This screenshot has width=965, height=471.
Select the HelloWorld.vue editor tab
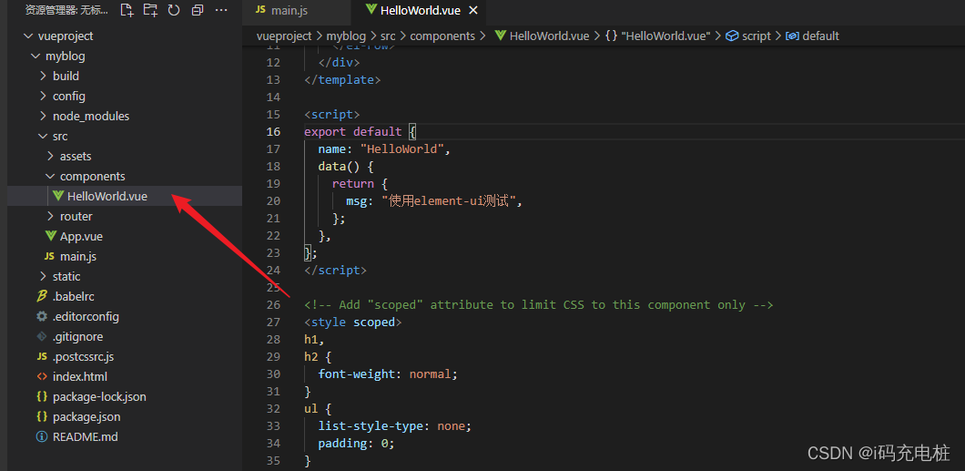click(421, 10)
